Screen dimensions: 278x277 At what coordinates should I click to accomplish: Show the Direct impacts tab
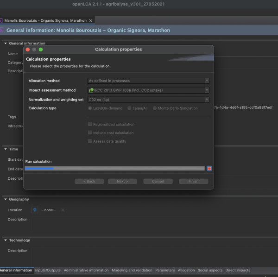(x=238, y=270)
